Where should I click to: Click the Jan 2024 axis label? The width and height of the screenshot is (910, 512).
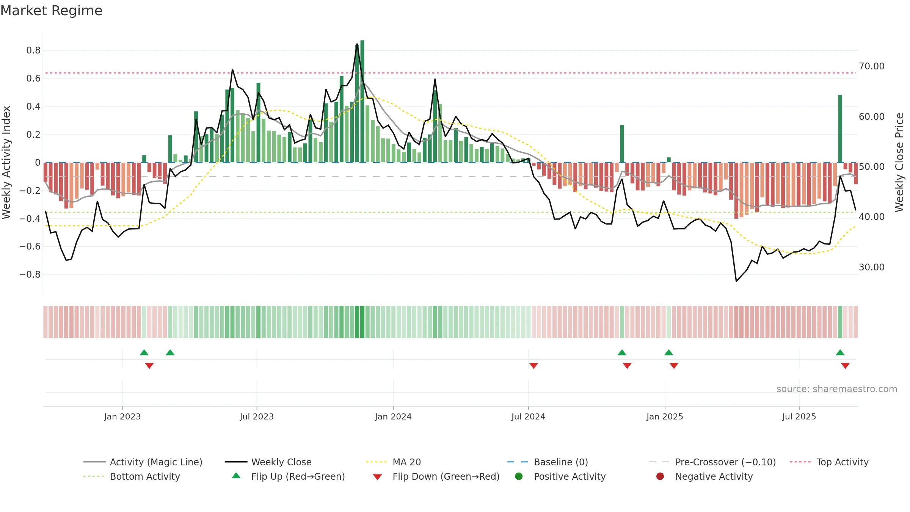393,416
